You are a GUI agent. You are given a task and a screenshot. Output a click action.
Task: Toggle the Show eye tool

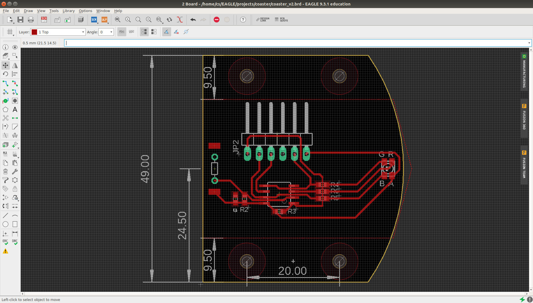(15, 47)
